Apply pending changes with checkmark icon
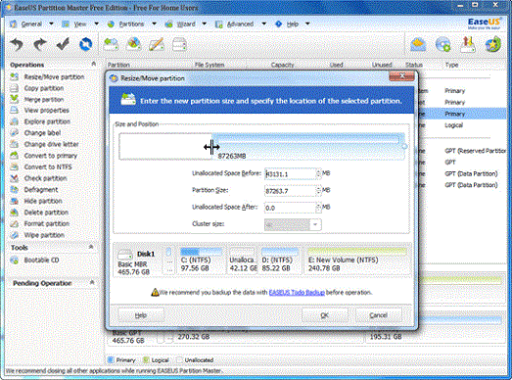The image size is (512, 380). (x=63, y=44)
